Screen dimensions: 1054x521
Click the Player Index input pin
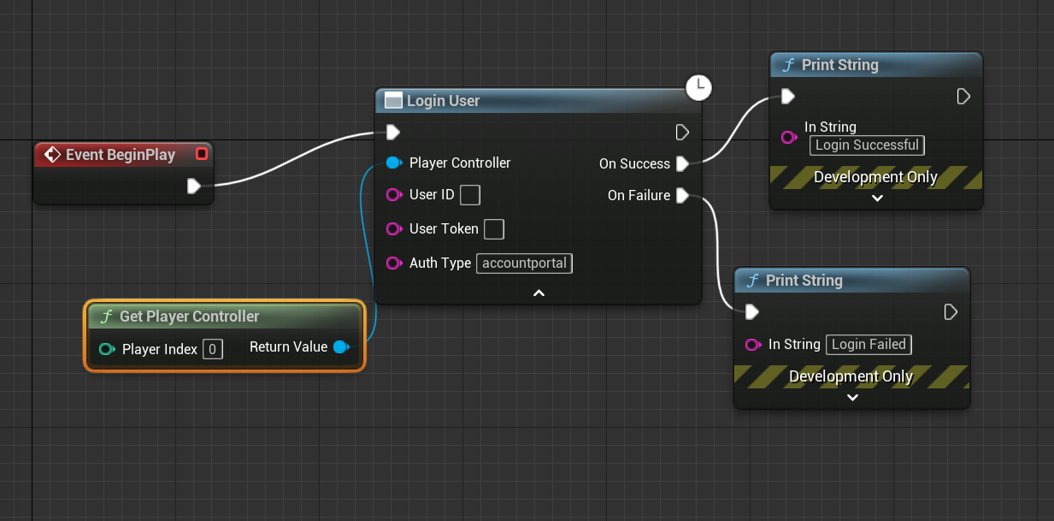[107, 349]
